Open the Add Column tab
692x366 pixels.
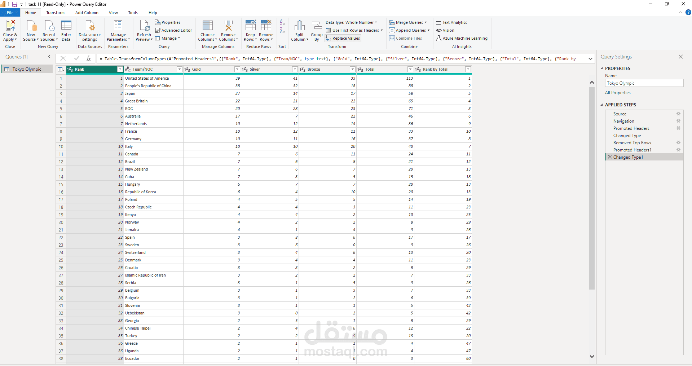pyautogui.click(x=87, y=13)
